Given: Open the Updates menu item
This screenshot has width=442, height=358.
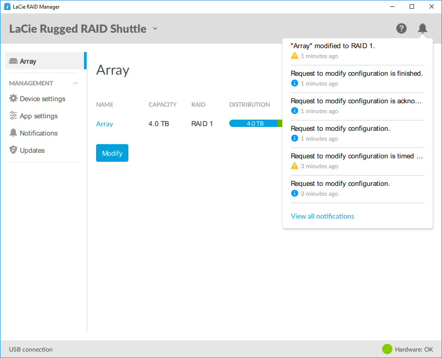Looking at the screenshot, I should 32,150.
